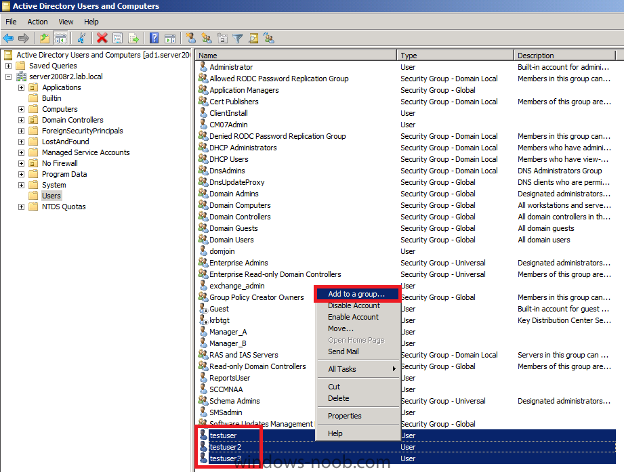Screen dimensions: 624x472
Task: Click the Domain Admins group icon
Action: point(203,193)
